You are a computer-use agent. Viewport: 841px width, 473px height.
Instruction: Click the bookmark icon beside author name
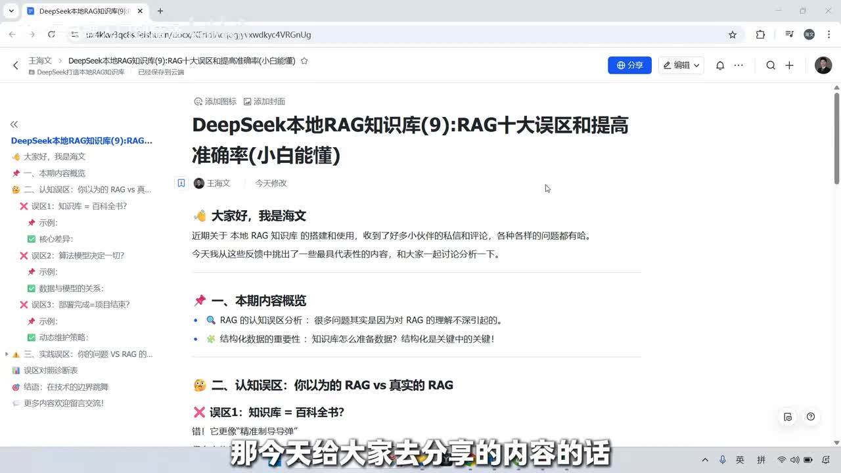(181, 183)
